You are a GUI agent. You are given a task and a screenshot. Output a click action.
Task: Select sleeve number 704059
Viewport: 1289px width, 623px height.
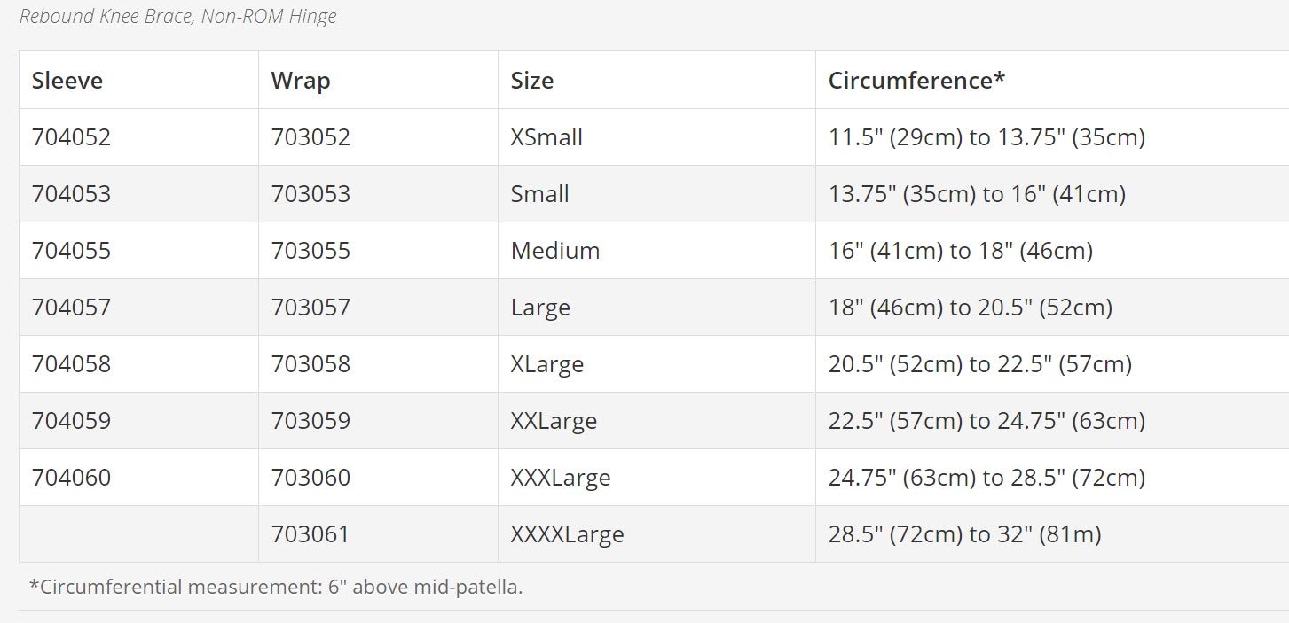coord(72,421)
